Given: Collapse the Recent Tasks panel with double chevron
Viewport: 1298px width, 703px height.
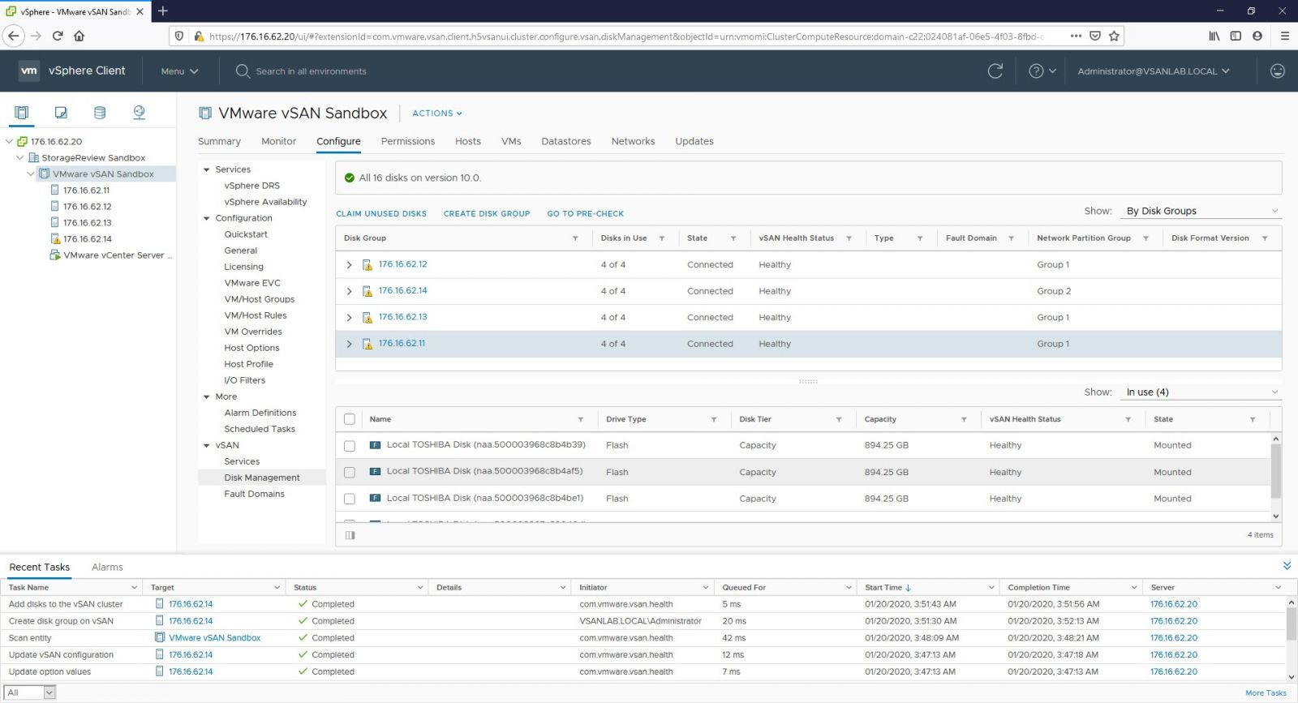Looking at the screenshot, I should (1287, 565).
